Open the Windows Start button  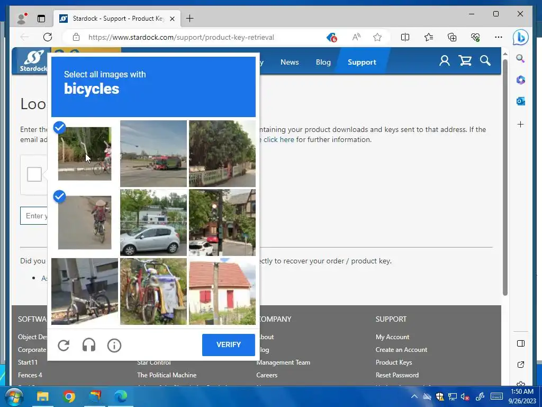tap(13, 396)
